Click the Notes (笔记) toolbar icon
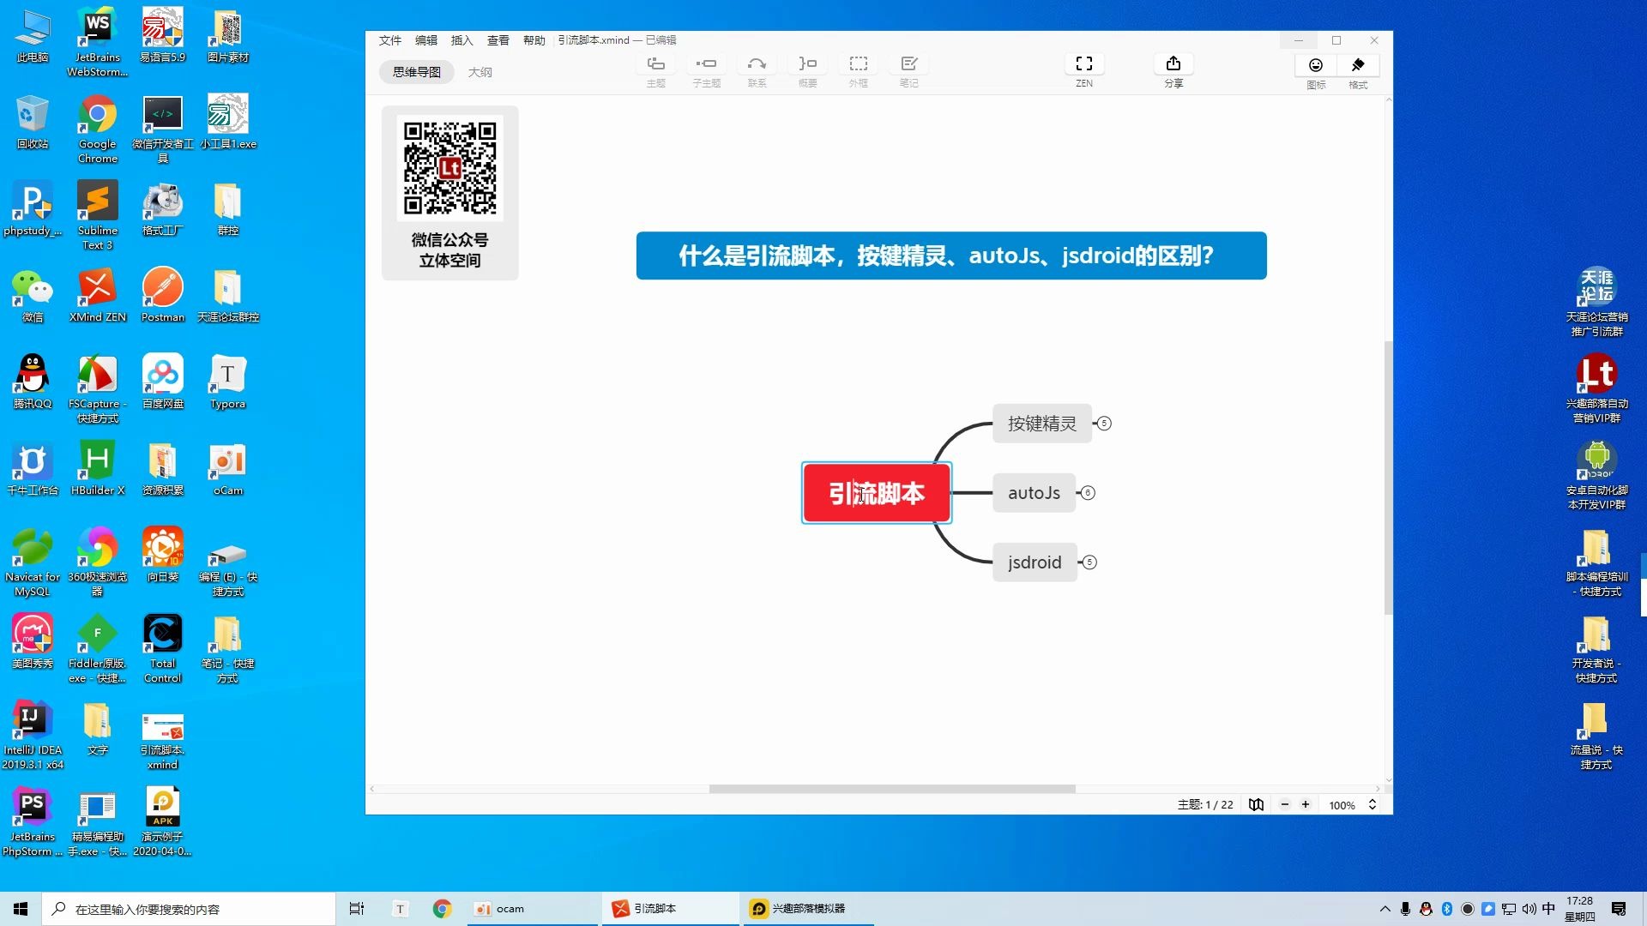 [909, 64]
